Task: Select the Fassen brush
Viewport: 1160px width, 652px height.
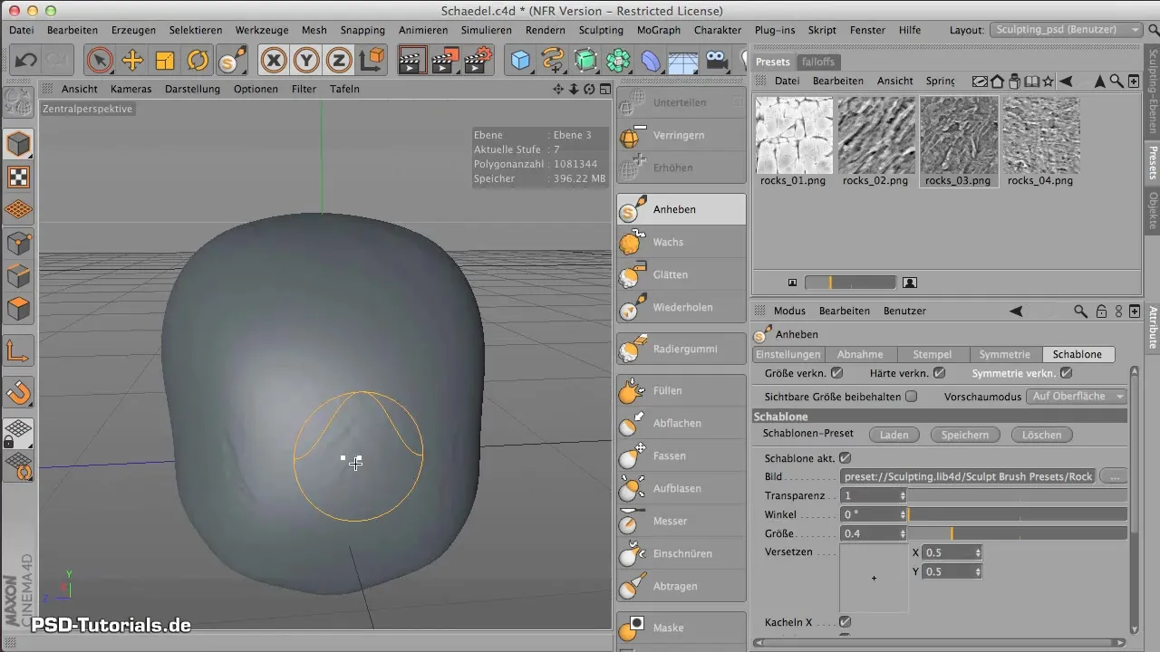Action: 681,455
